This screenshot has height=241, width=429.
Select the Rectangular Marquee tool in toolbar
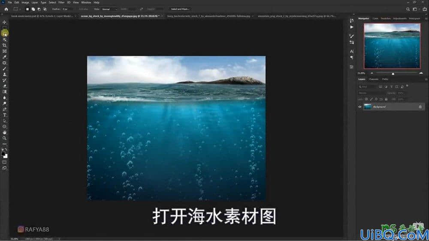(x=4, y=28)
